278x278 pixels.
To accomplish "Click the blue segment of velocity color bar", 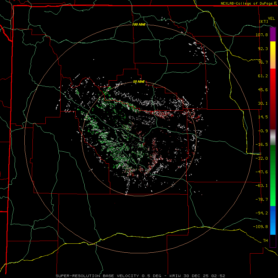I will tap(273, 220).
